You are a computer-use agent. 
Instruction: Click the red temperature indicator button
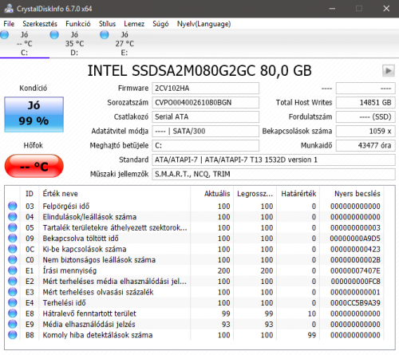(34, 166)
